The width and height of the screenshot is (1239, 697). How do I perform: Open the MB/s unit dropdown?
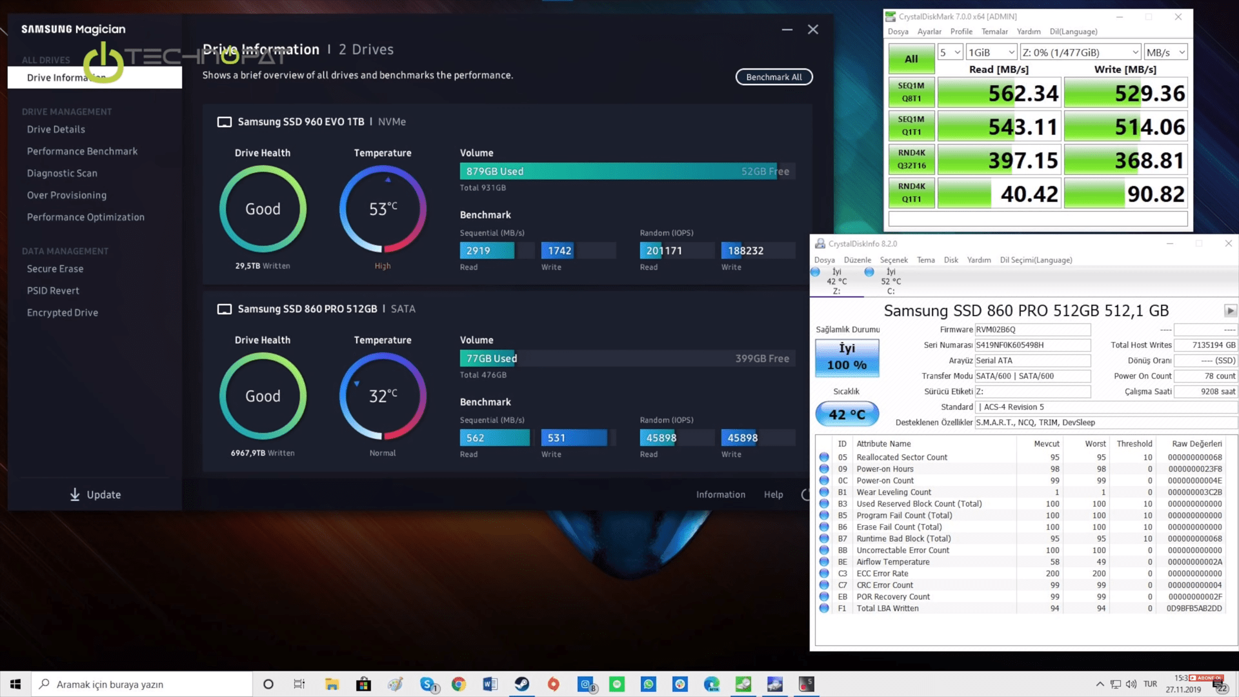coord(1165,52)
